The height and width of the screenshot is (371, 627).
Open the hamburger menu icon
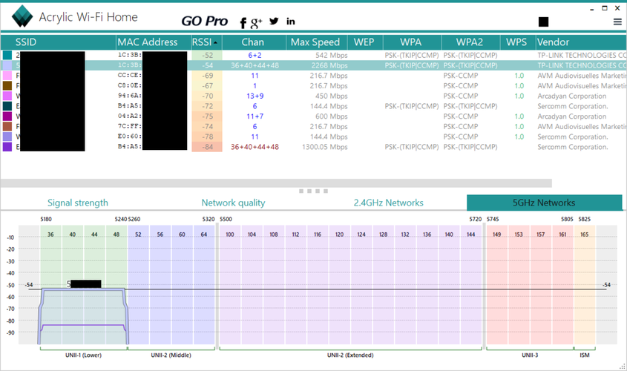[617, 22]
